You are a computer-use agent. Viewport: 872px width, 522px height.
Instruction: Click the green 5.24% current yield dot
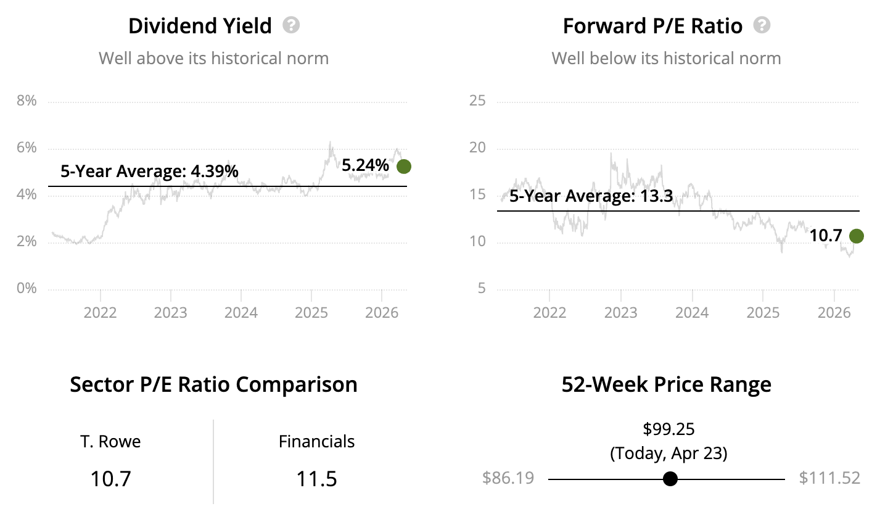[x=404, y=166]
